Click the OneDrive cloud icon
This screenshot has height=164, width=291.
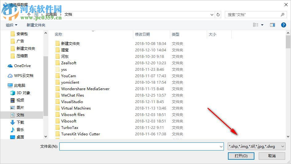click(x=10, y=66)
